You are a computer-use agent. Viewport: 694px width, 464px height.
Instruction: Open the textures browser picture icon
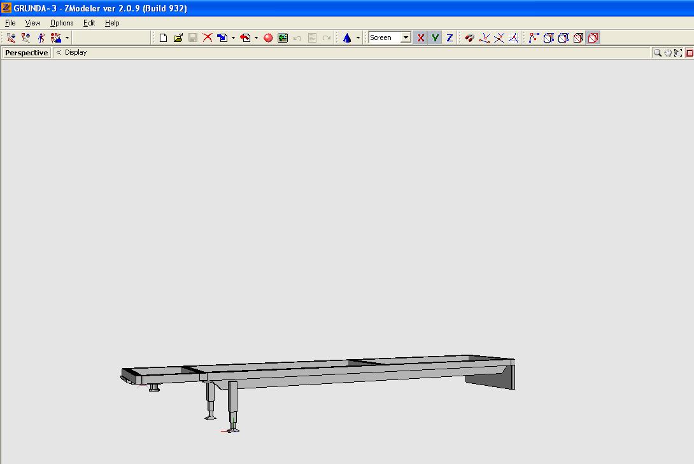(x=283, y=38)
